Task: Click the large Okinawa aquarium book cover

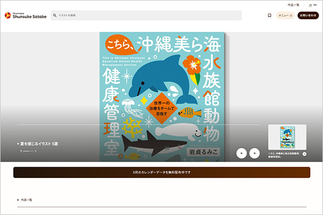Action: click(x=162, y=97)
